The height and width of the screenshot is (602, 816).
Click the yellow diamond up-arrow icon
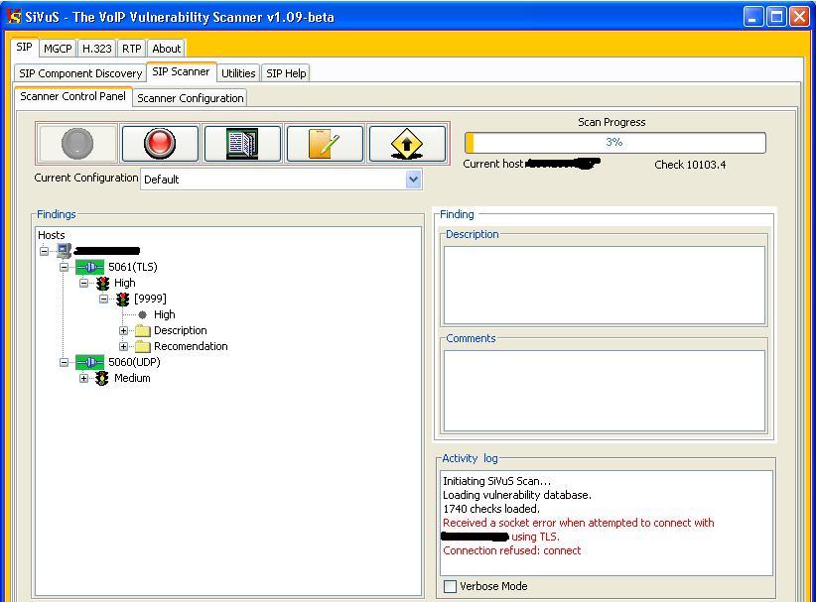point(407,144)
